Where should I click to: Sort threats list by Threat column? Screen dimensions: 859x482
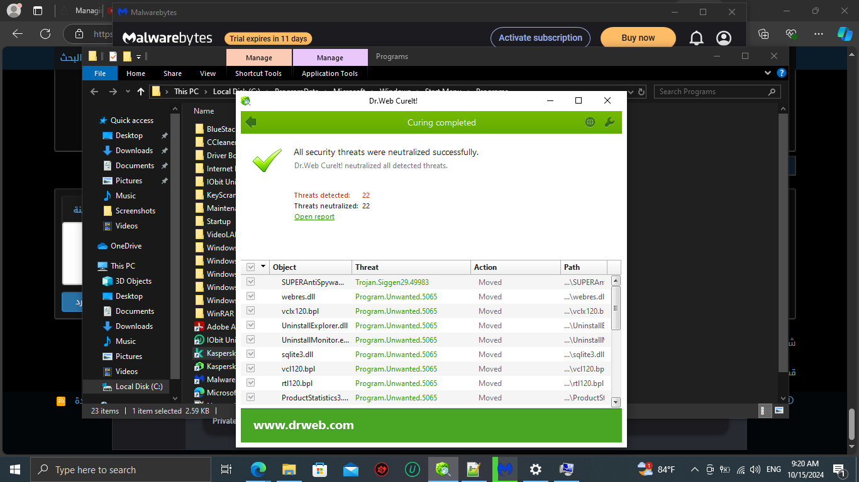pyautogui.click(x=411, y=267)
